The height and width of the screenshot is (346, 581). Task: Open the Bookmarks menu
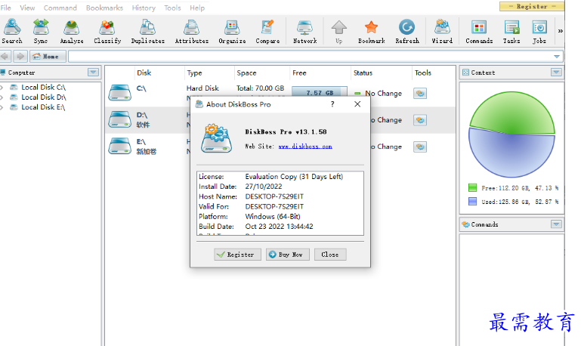coord(104,8)
